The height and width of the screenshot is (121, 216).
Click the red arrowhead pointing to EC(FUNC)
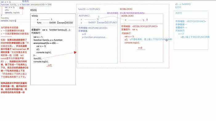(x=75, y=52)
